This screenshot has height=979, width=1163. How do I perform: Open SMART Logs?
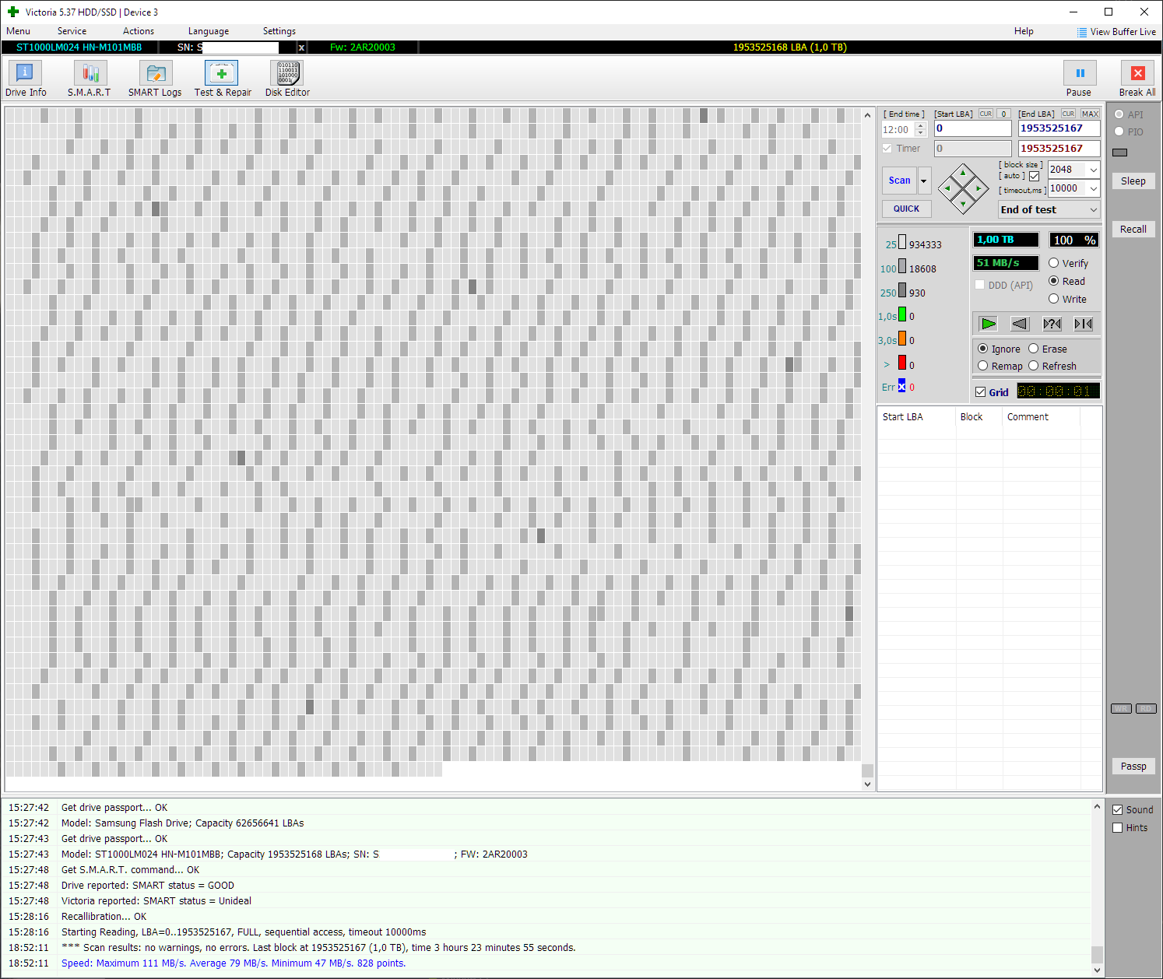point(155,79)
